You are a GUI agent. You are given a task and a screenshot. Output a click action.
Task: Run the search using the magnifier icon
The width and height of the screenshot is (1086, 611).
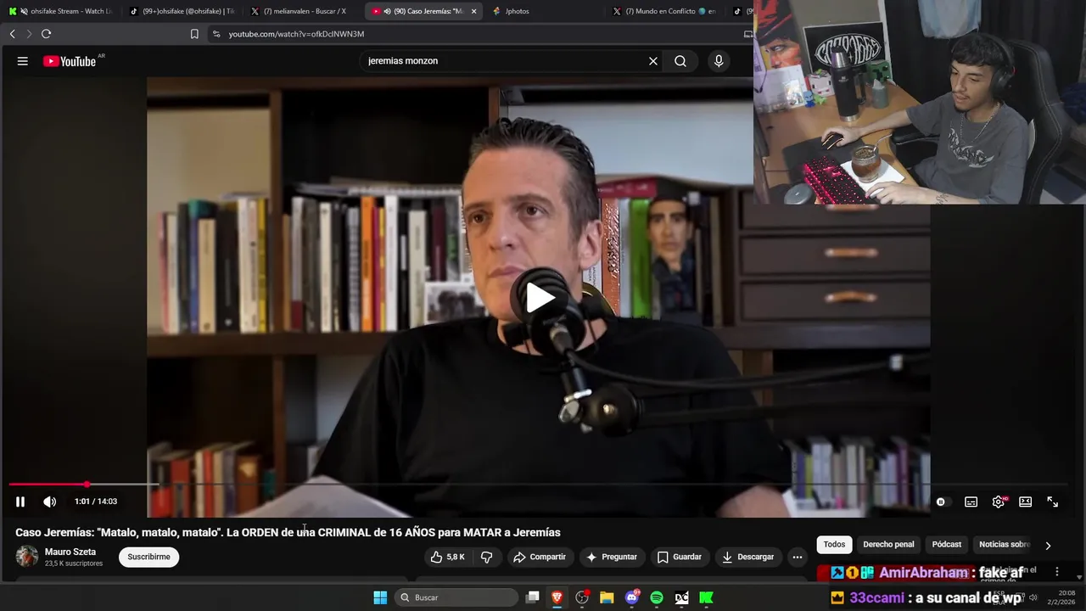click(x=680, y=61)
